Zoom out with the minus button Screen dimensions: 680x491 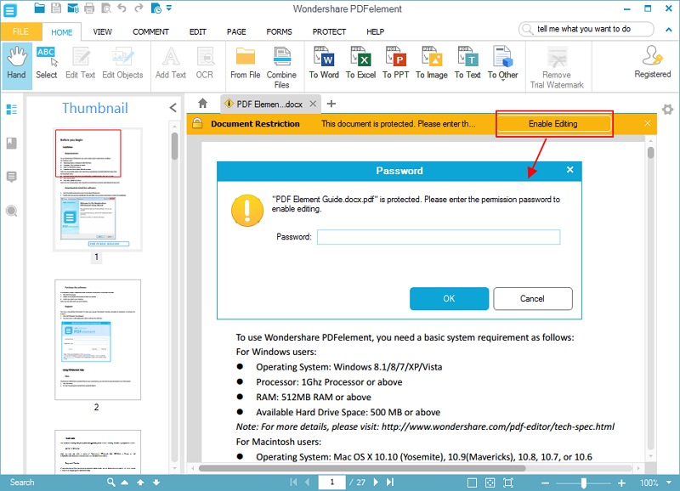click(545, 483)
